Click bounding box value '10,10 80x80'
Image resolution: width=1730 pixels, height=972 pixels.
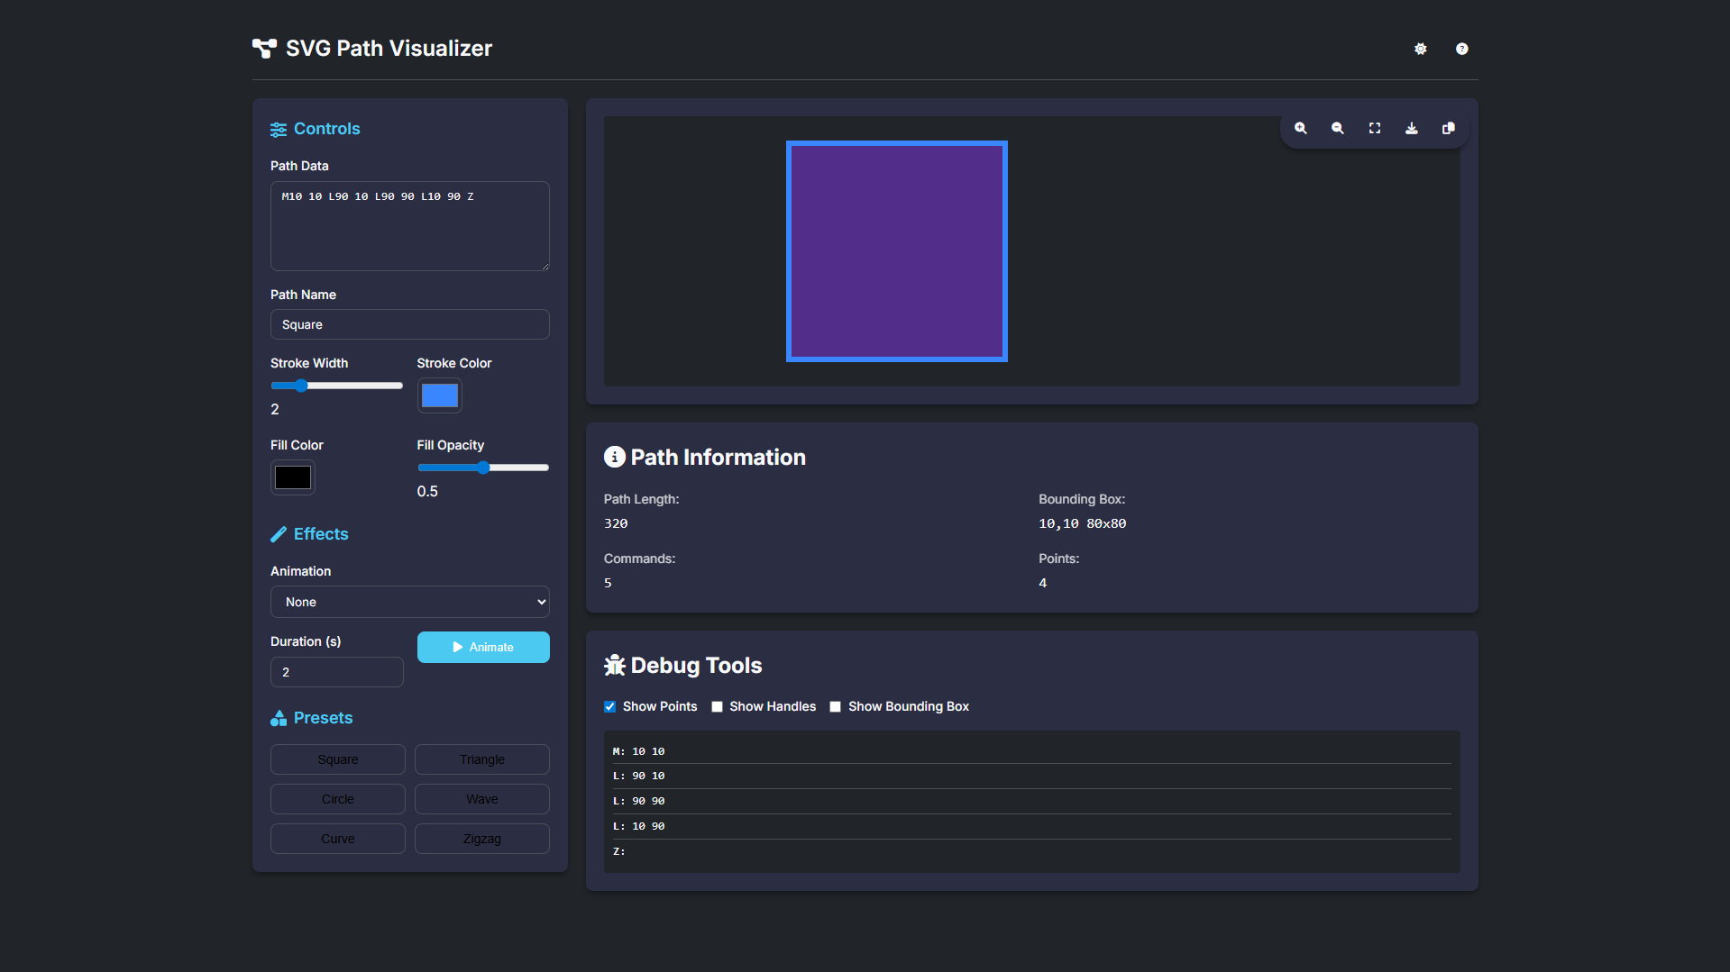click(x=1082, y=523)
